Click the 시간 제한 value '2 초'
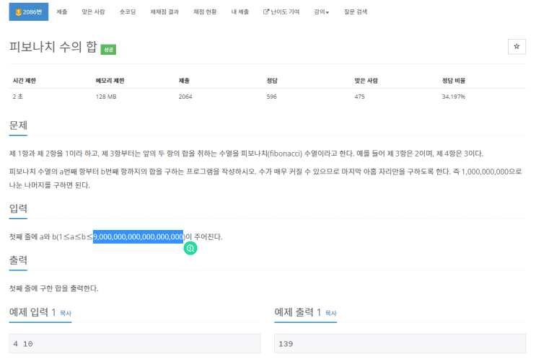The width and height of the screenshot is (536, 359). pos(18,97)
